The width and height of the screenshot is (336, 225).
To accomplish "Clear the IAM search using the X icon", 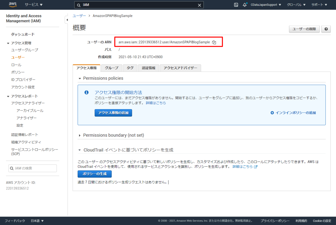I will (x=199, y=5).
